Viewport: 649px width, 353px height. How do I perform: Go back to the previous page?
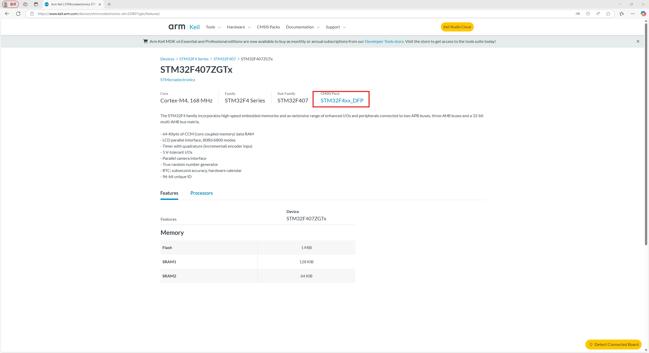7,14
